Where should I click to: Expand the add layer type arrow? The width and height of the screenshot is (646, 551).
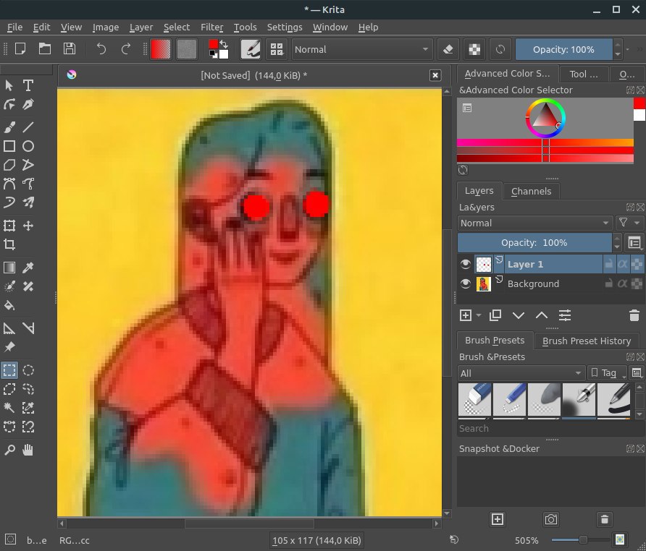(478, 315)
